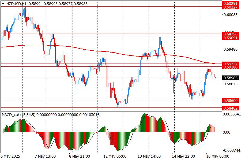This screenshot has height=160, width=241.
Task: Select the 16 May 06:00 time label
Action: (x=218, y=156)
